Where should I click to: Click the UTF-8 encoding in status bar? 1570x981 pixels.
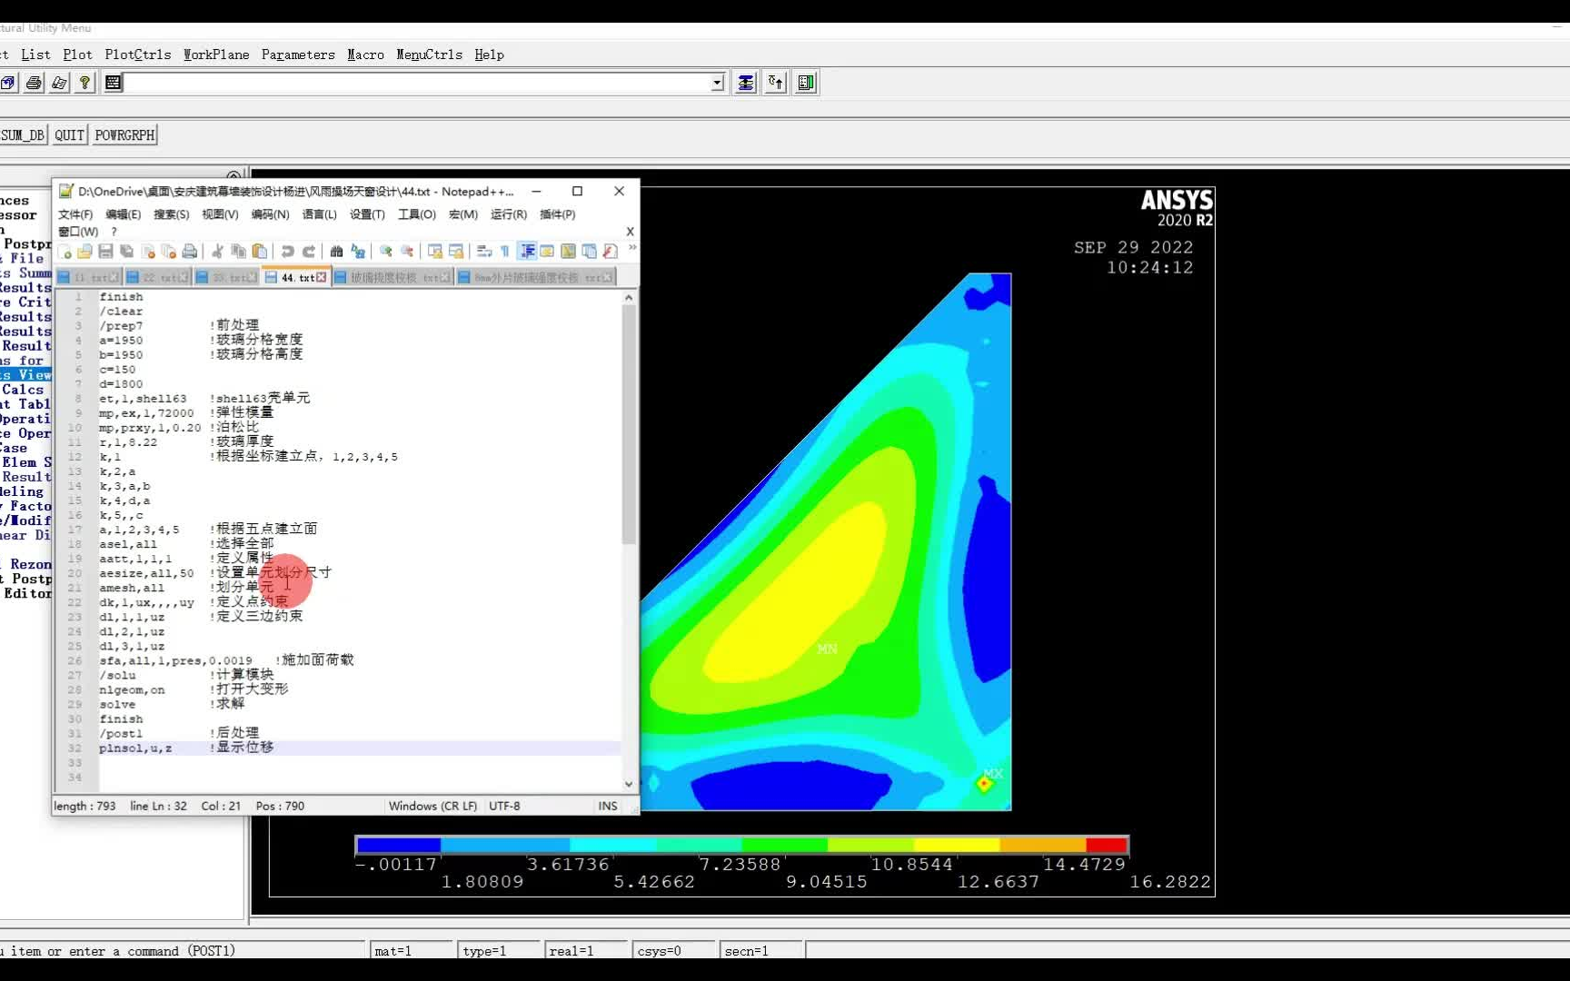[504, 806]
